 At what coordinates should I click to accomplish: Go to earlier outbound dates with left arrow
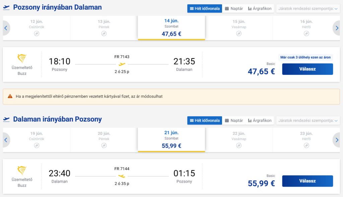6,28
